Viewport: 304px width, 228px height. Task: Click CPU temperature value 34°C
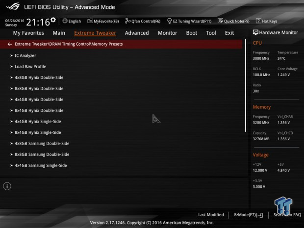click(x=281, y=58)
